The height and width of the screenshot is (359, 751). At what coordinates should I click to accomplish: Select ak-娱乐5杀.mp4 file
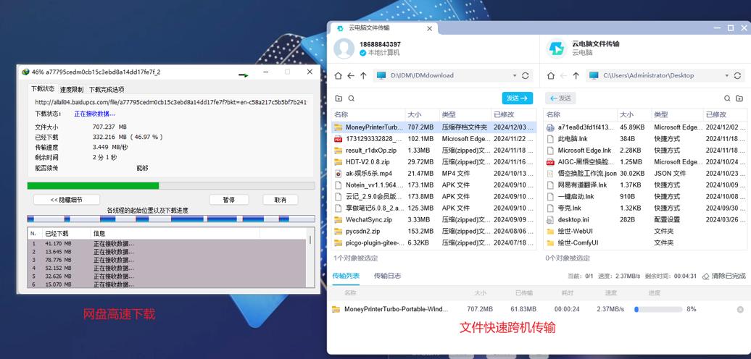pos(434,174)
